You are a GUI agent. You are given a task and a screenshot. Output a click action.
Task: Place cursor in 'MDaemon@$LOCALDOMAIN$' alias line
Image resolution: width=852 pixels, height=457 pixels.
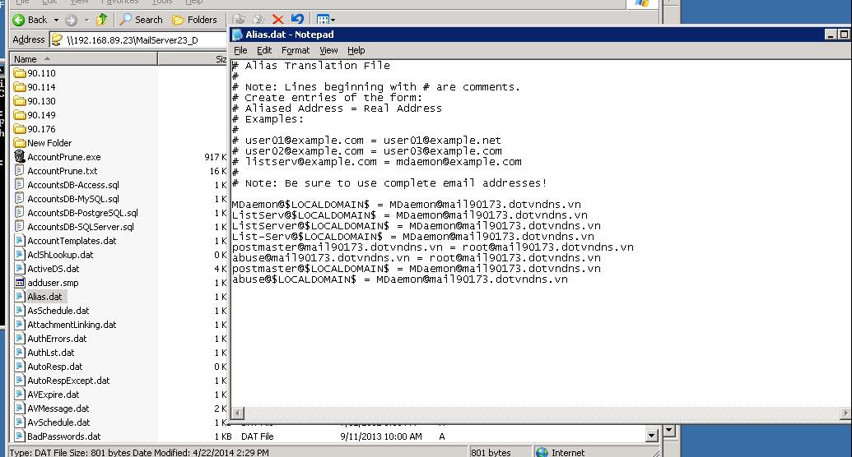(407, 205)
